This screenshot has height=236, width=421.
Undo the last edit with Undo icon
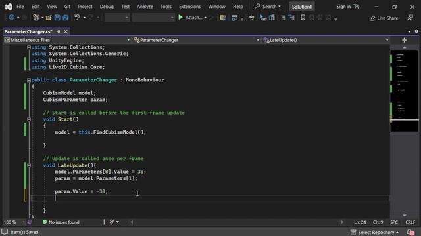tap(77, 18)
